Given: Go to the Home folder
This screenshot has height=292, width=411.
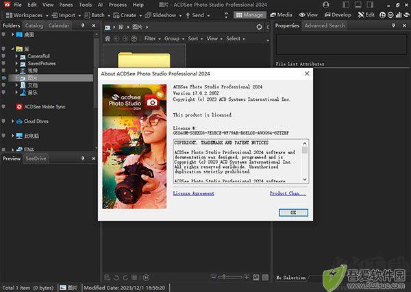Looking at the screenshot, I should coord(108,38).
